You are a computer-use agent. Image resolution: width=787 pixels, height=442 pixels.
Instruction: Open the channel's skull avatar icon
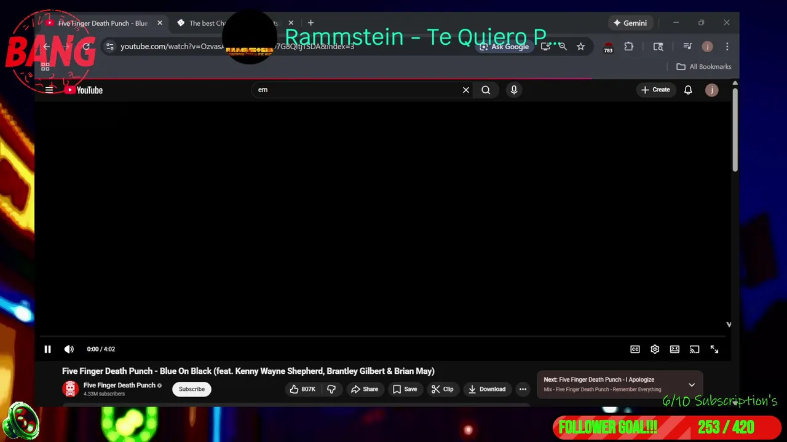71,389
